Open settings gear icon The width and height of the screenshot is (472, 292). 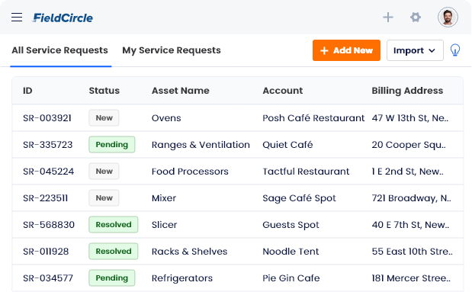click(416, 18)
